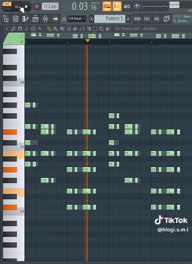This screenshot has height=264, width=192.
Task: Click the 0:03:16 time display
Action: tap(84, 7)
